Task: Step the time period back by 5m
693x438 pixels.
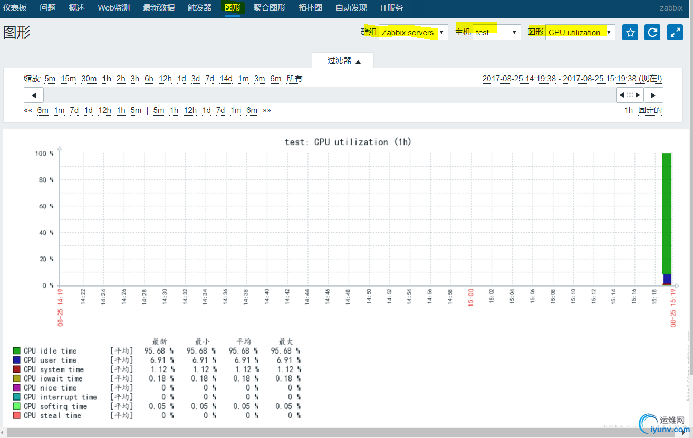Action: [x=136, y=110]
